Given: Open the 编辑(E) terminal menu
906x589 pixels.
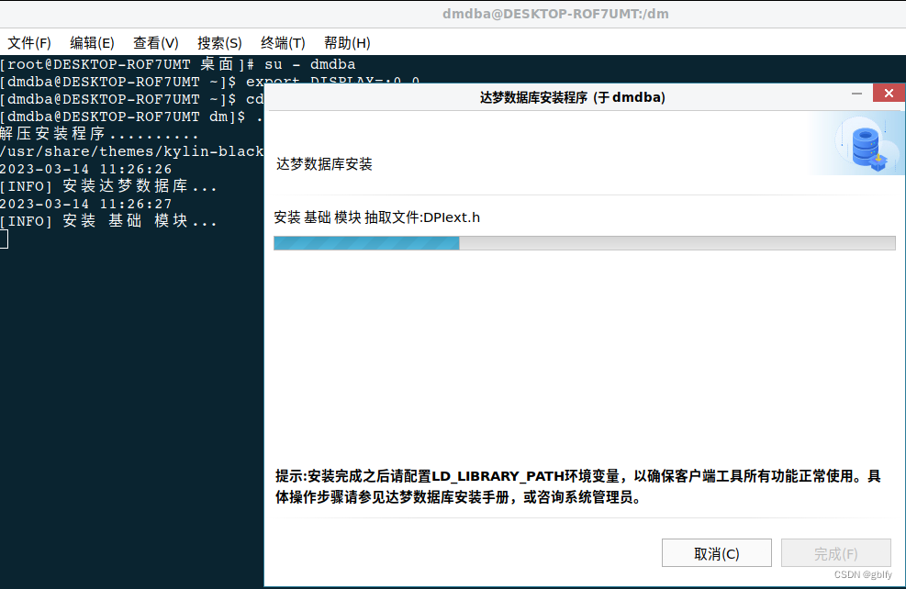Looking at the screenshot, I should 92,43.
